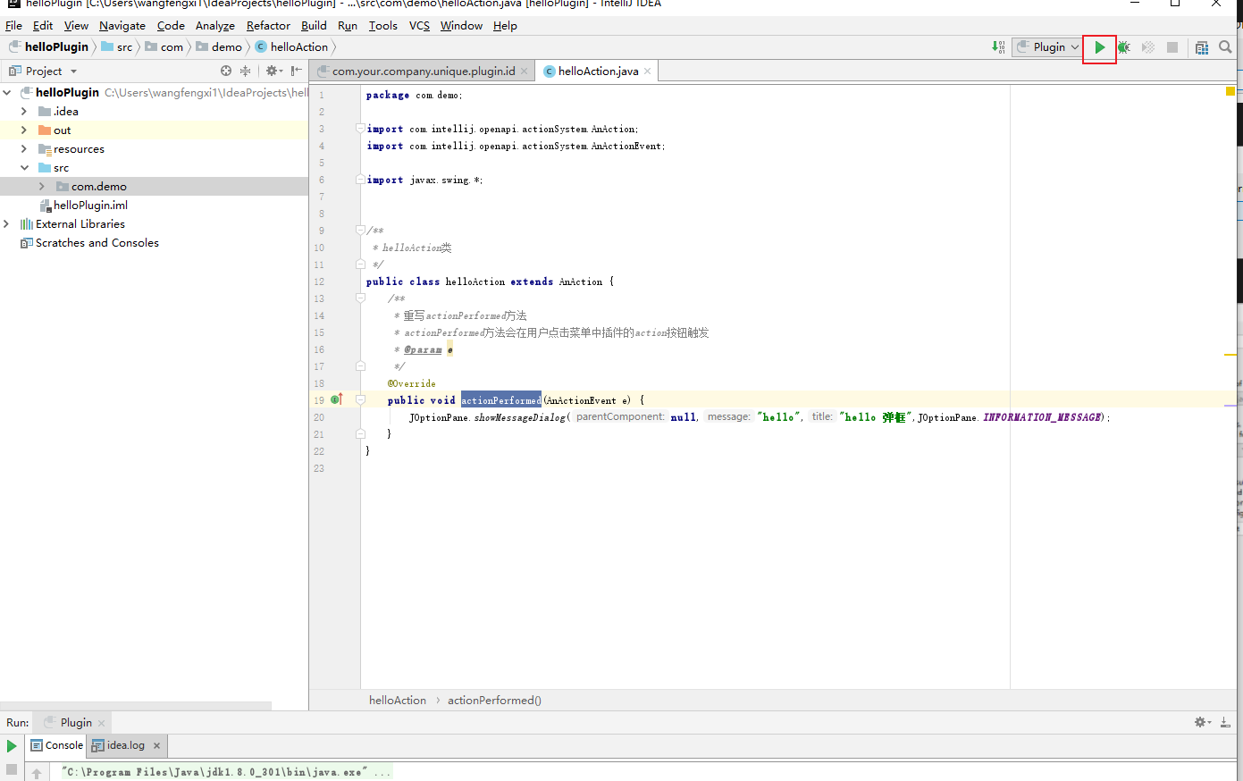The image size is (1243, 781).
Task: Collapse the src folder
Action: click(24, 167)
